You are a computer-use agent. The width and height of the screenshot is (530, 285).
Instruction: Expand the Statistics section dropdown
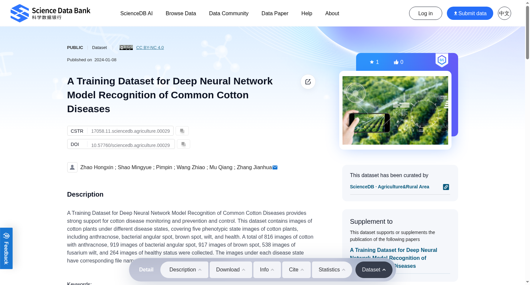point(332,270)
